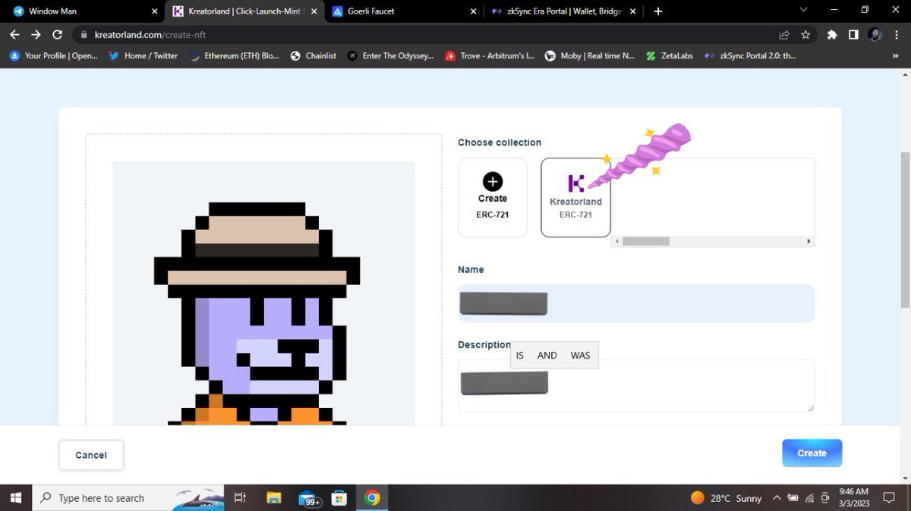Go back using browser back arrow
Viewport: 911px width, 511px height.
click(x=14, y=35)
